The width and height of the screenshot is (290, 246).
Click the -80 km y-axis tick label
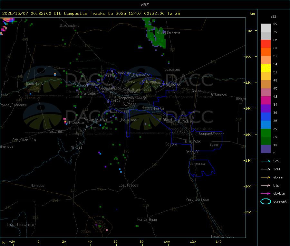(x=249, y=31)
